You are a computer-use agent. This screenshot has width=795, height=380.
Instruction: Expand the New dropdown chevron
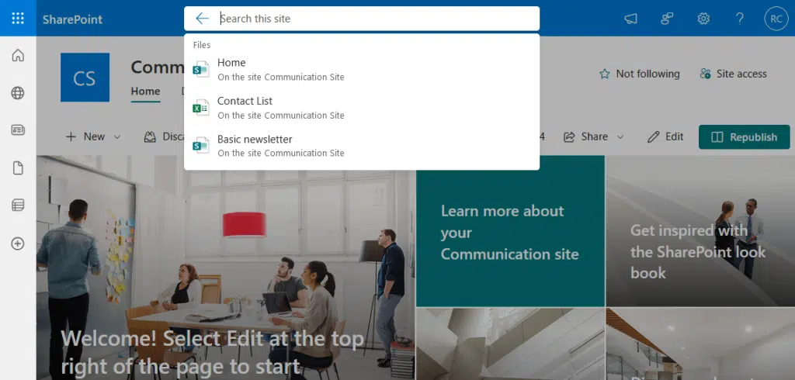click(x=117, y=136)
